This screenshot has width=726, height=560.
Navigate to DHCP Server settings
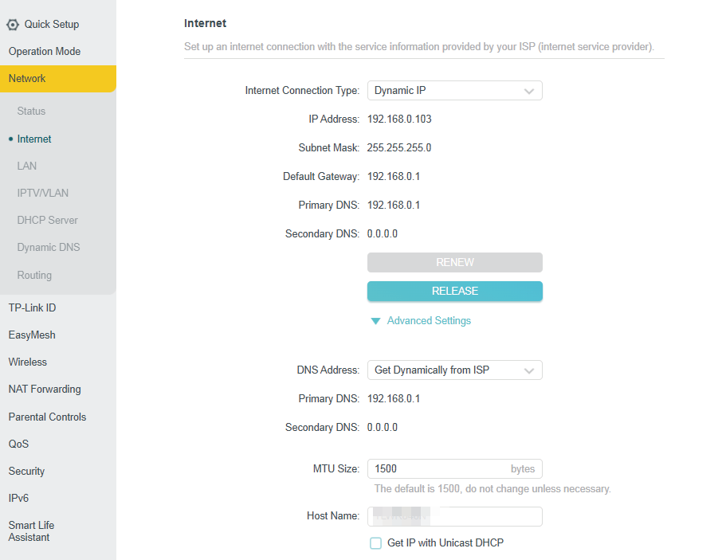click(48, 221)
